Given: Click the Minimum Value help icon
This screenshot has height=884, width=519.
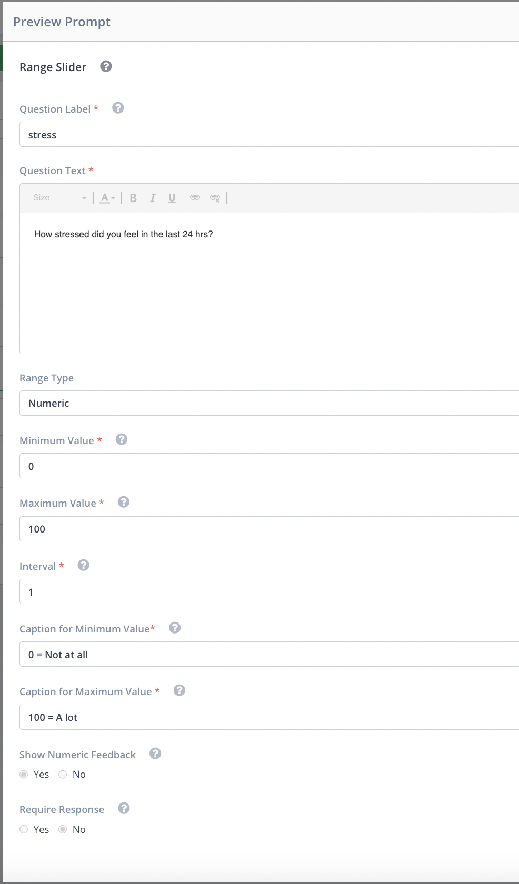Looking at the screenshot, I should (x=122, y=439).
